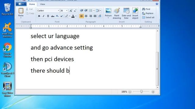Image resolution: width=195 pixels, height=109 pixels.
Task: Click the left indent marker on ruler
Action: point(31,26)
